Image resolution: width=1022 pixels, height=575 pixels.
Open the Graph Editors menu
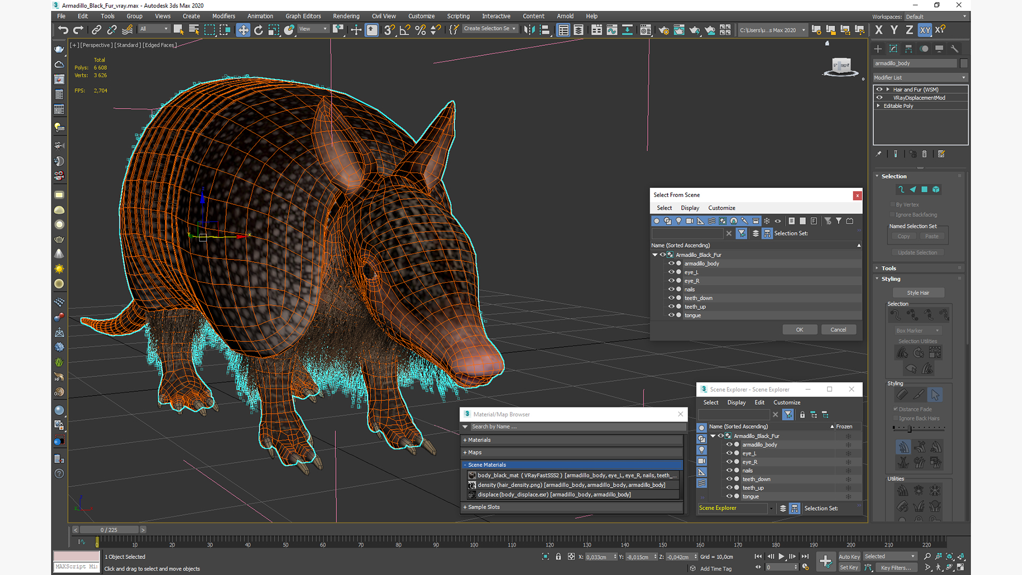coord(303,16)
